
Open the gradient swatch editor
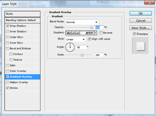pos(80,33)
